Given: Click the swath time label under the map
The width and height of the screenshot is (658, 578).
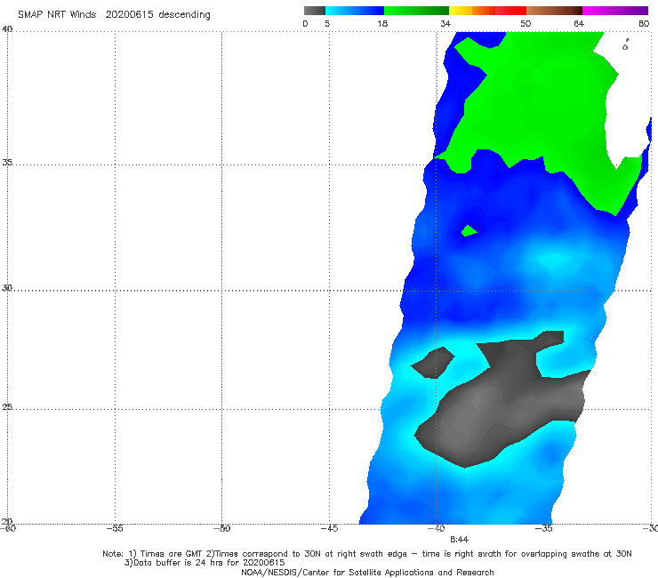Looking at the screenshot, I should tap(459, 540).
